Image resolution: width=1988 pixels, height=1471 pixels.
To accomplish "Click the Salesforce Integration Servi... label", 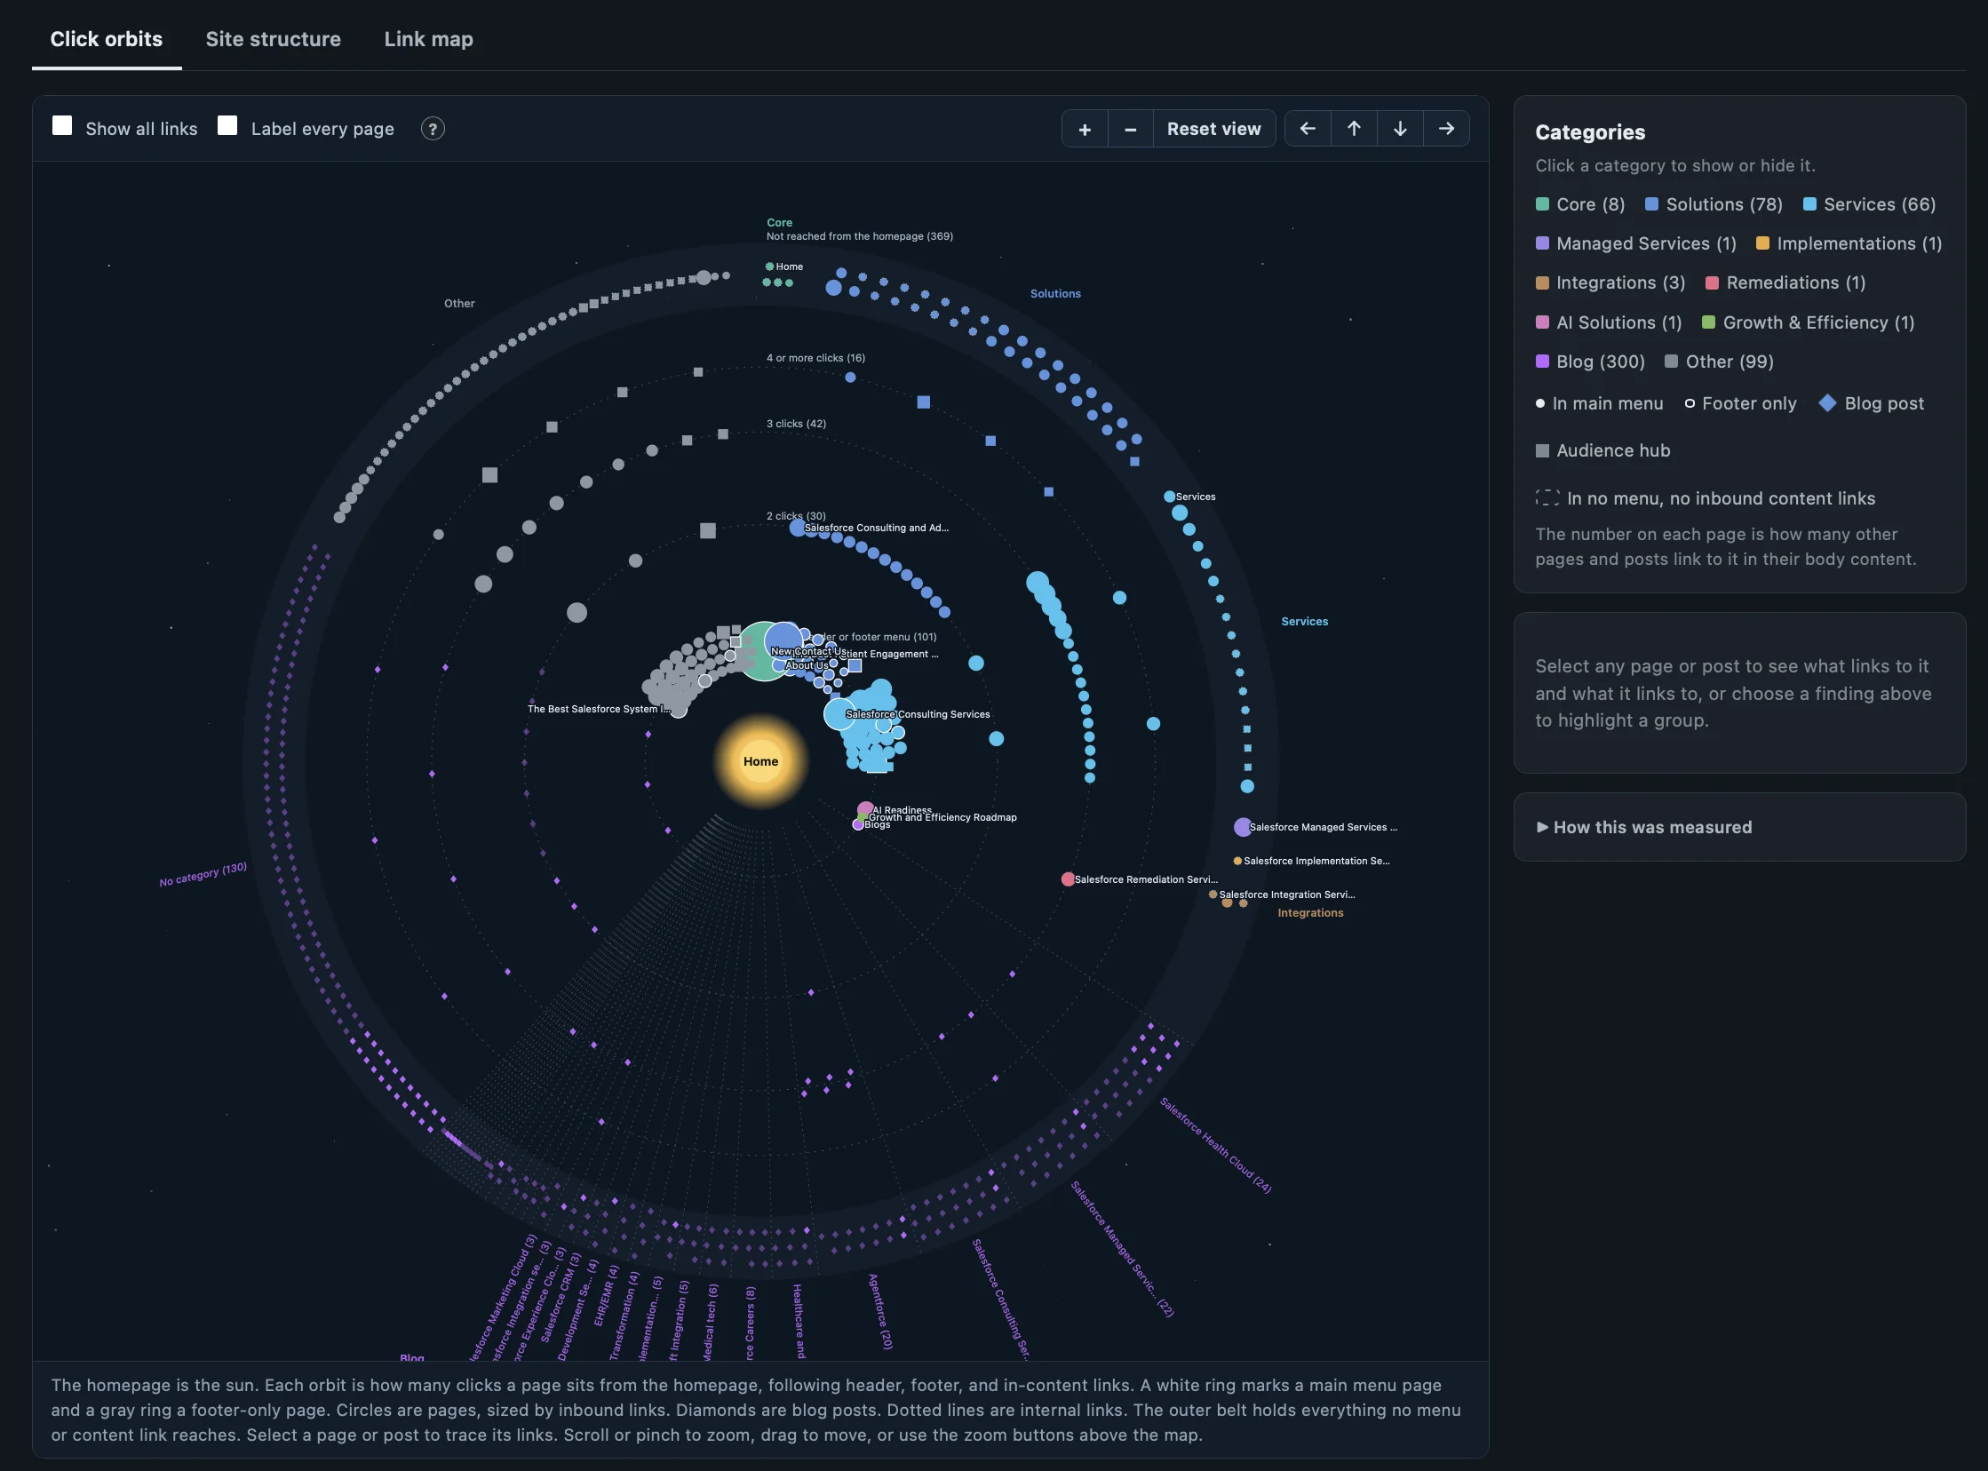I will tap(1286, 894).
